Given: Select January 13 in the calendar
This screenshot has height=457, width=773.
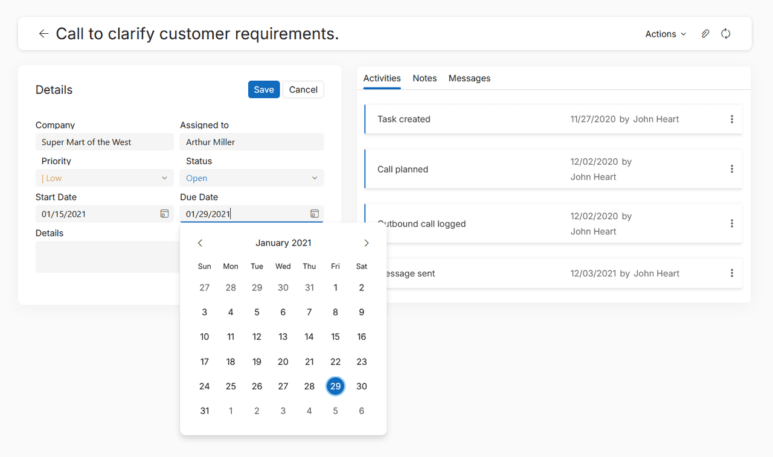Looking at the screenshot, I should 283,337.
